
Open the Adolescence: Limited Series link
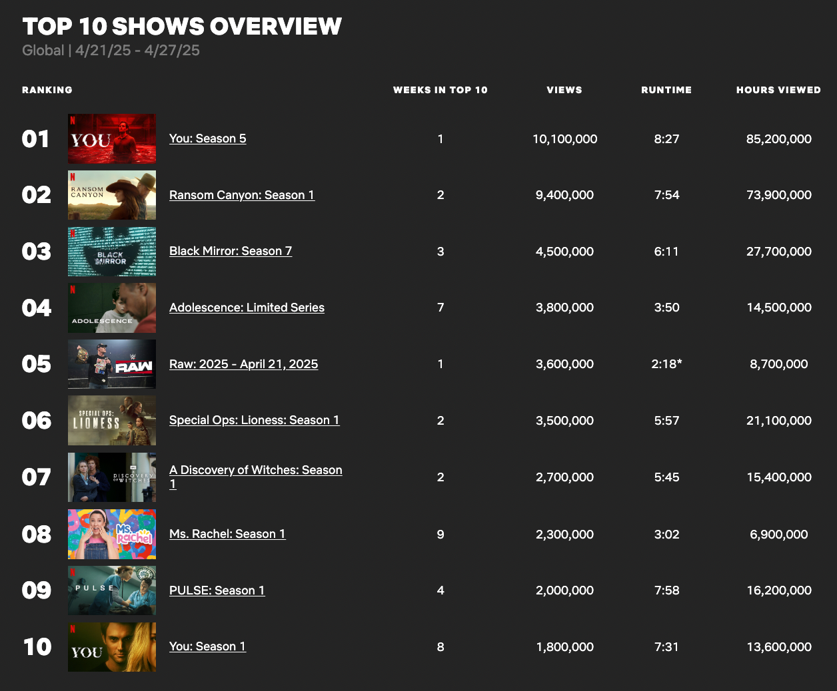(247, 308)
